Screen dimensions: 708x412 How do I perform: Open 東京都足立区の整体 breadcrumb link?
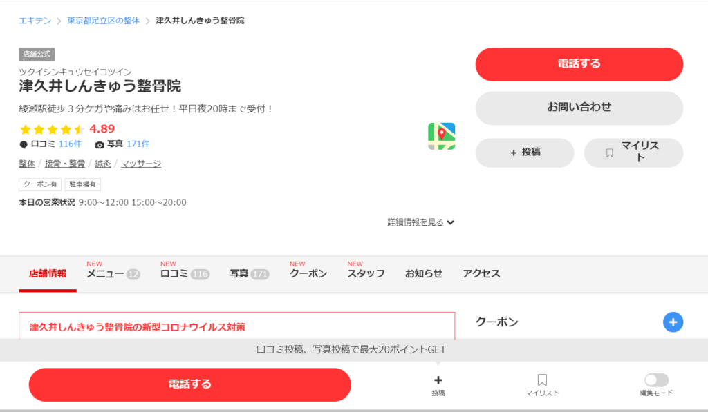[104, 21]
